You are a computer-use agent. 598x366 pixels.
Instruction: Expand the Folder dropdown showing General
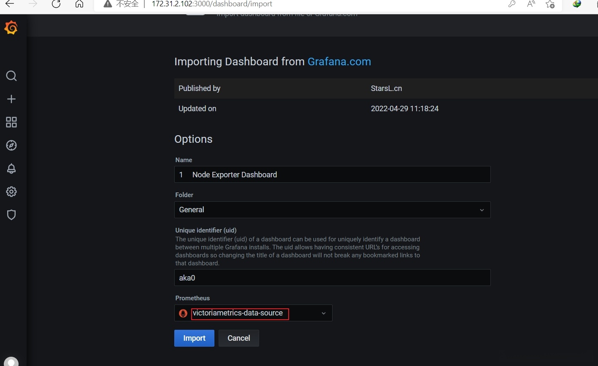(x=333, y=210)
